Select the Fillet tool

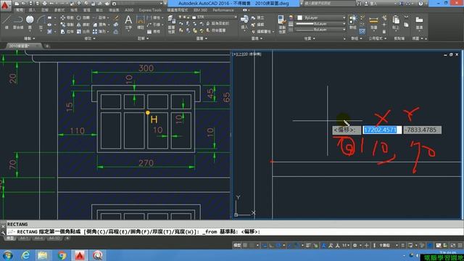(100, 25)
